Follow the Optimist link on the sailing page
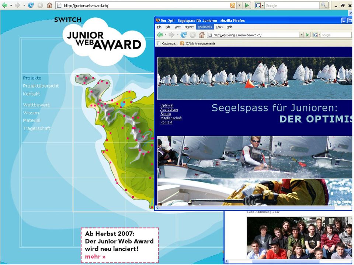Image resolution: width=354 pixels, height=265 pixels. pyautogui.click(x=167, y=105)
